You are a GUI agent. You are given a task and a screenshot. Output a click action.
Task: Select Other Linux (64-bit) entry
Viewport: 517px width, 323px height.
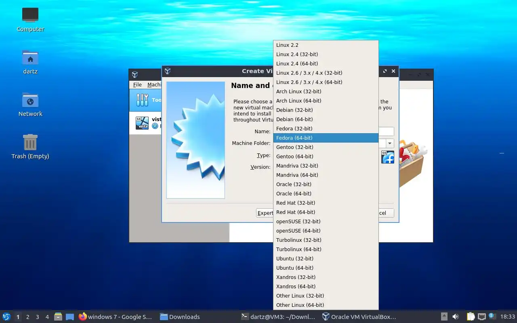click(326, 305)
